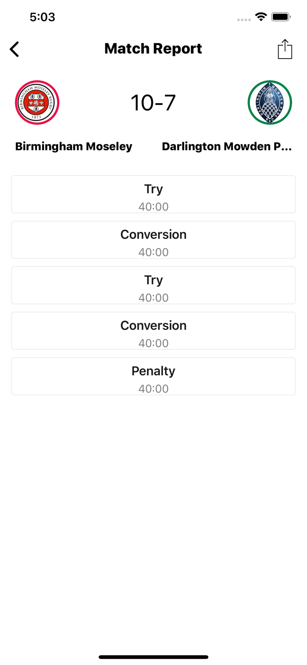Select the Birmingham Moseley club crest

[37, 102]
